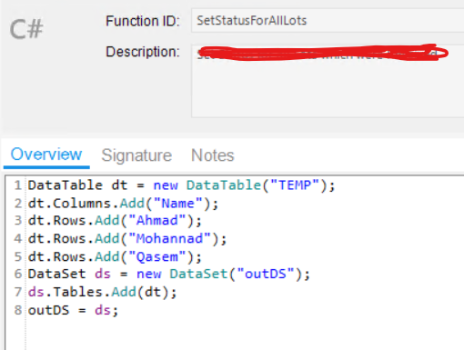Click the Function ID label
The height and width of the screenshot is (350, 464).
(x=143, y=21)
